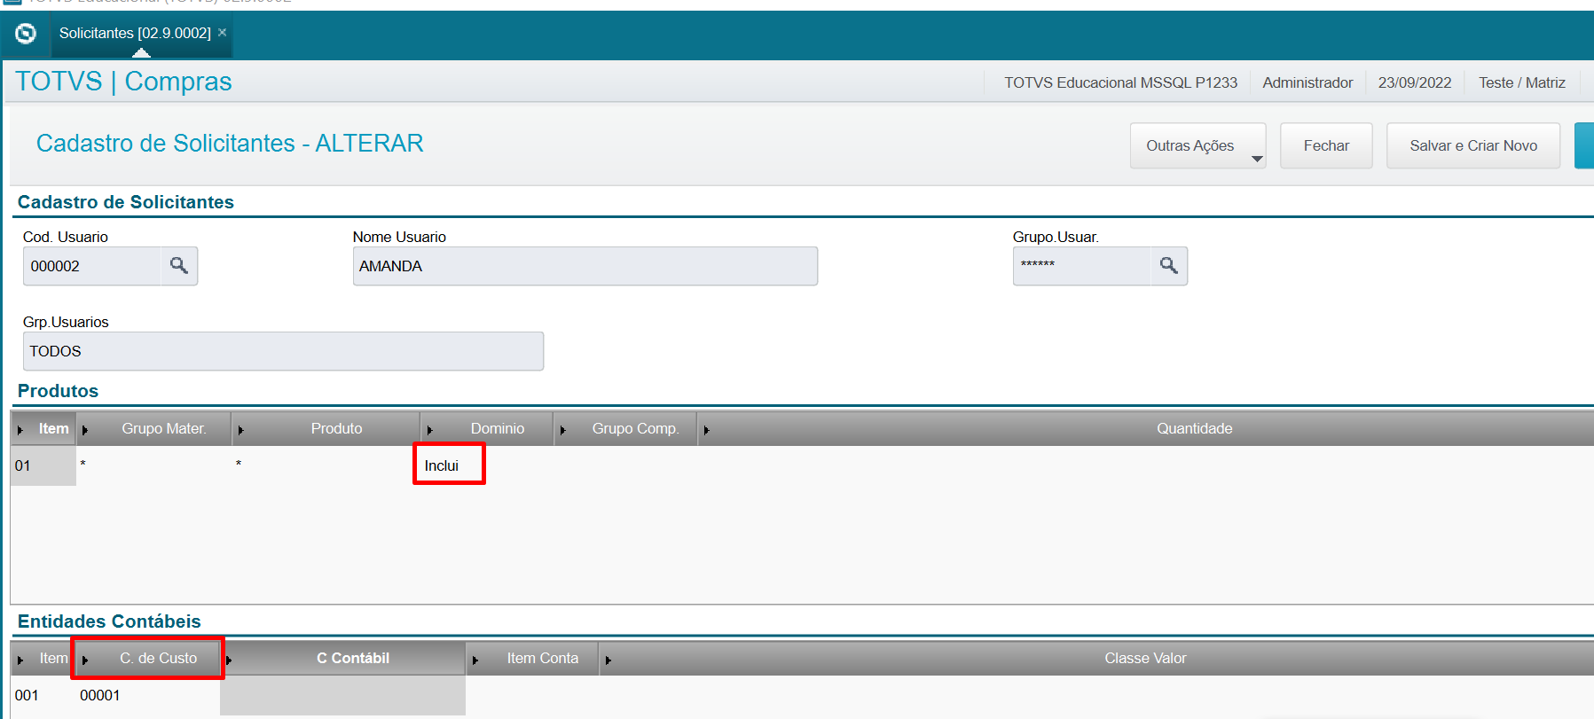
Task: Click the empty C Contábil cell in row 001
Action: pyautogui.click(x=342, y=695)
